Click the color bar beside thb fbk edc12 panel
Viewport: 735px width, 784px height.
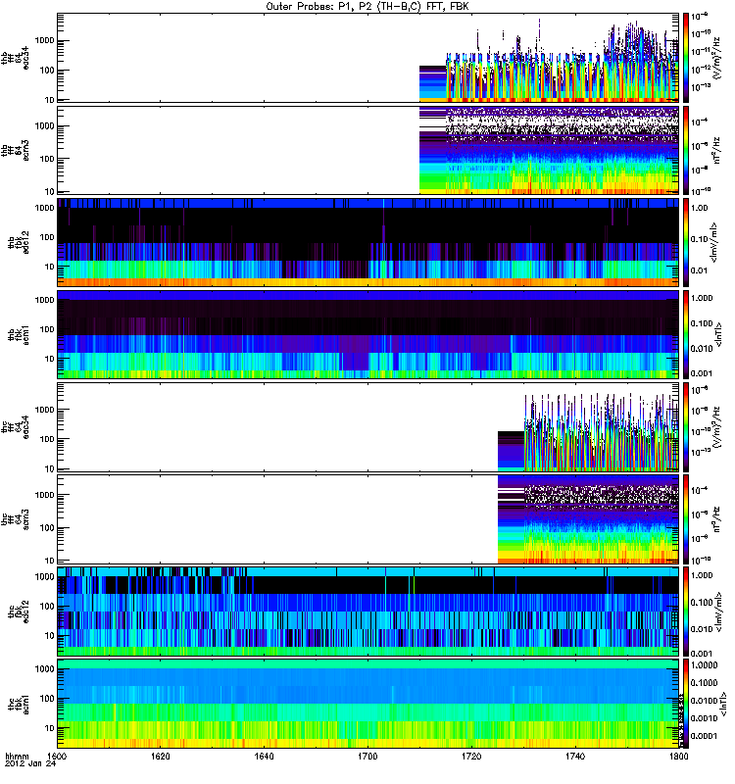click(x=686, y=242)
